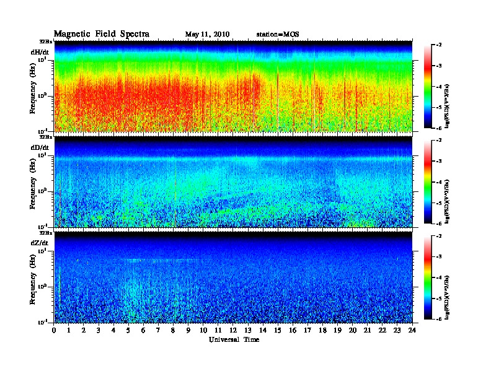Screen dimensions: 491x379
Task: Click the dD/dt panel label
Action: [x=40, y=147]
